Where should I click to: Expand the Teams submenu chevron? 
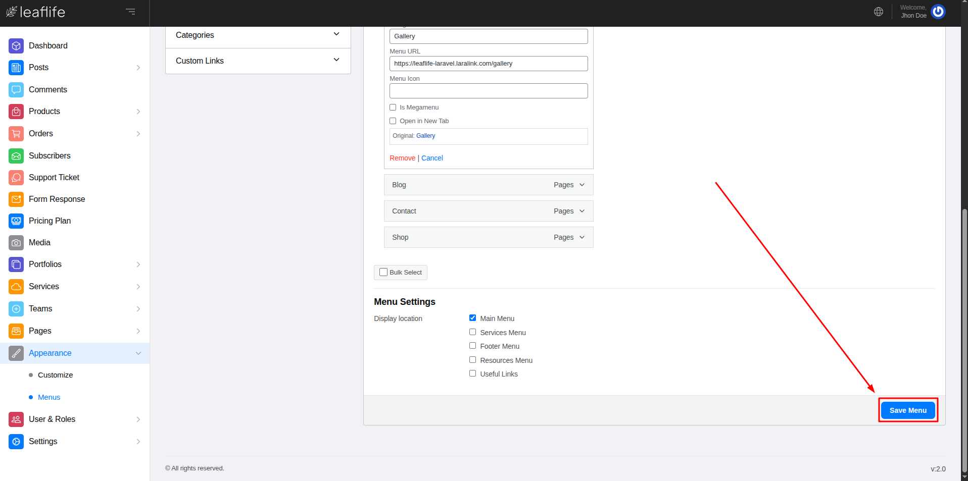click(x=138, y=309)
